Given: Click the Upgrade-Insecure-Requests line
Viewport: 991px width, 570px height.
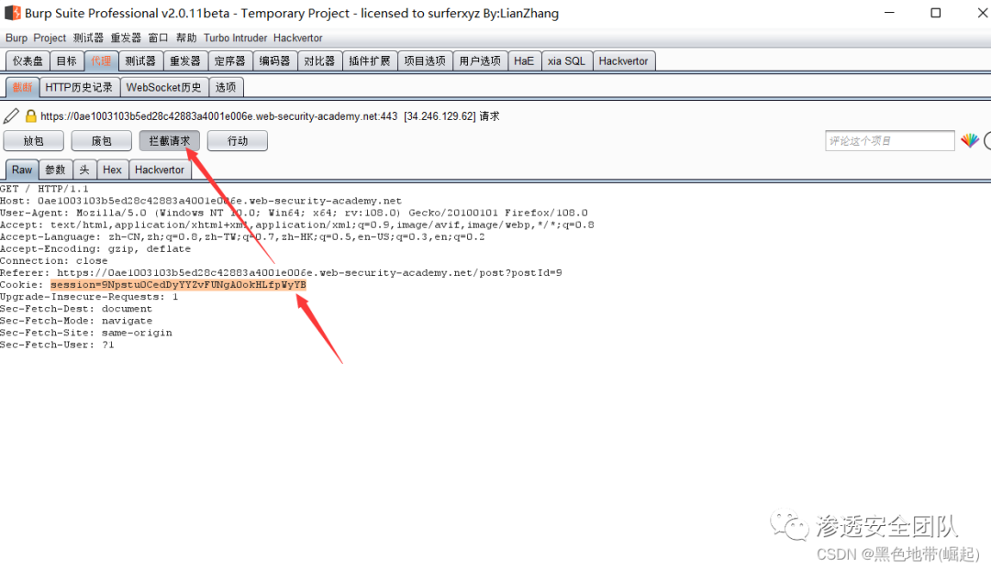Looking at the screenshot, I should (89, 297).
